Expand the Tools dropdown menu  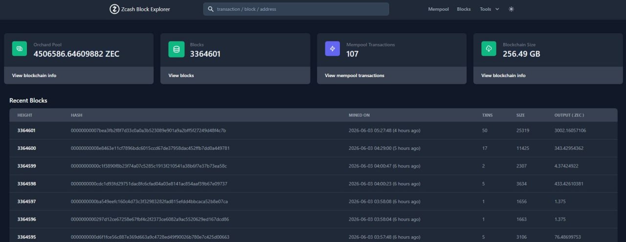pos(490,9)
